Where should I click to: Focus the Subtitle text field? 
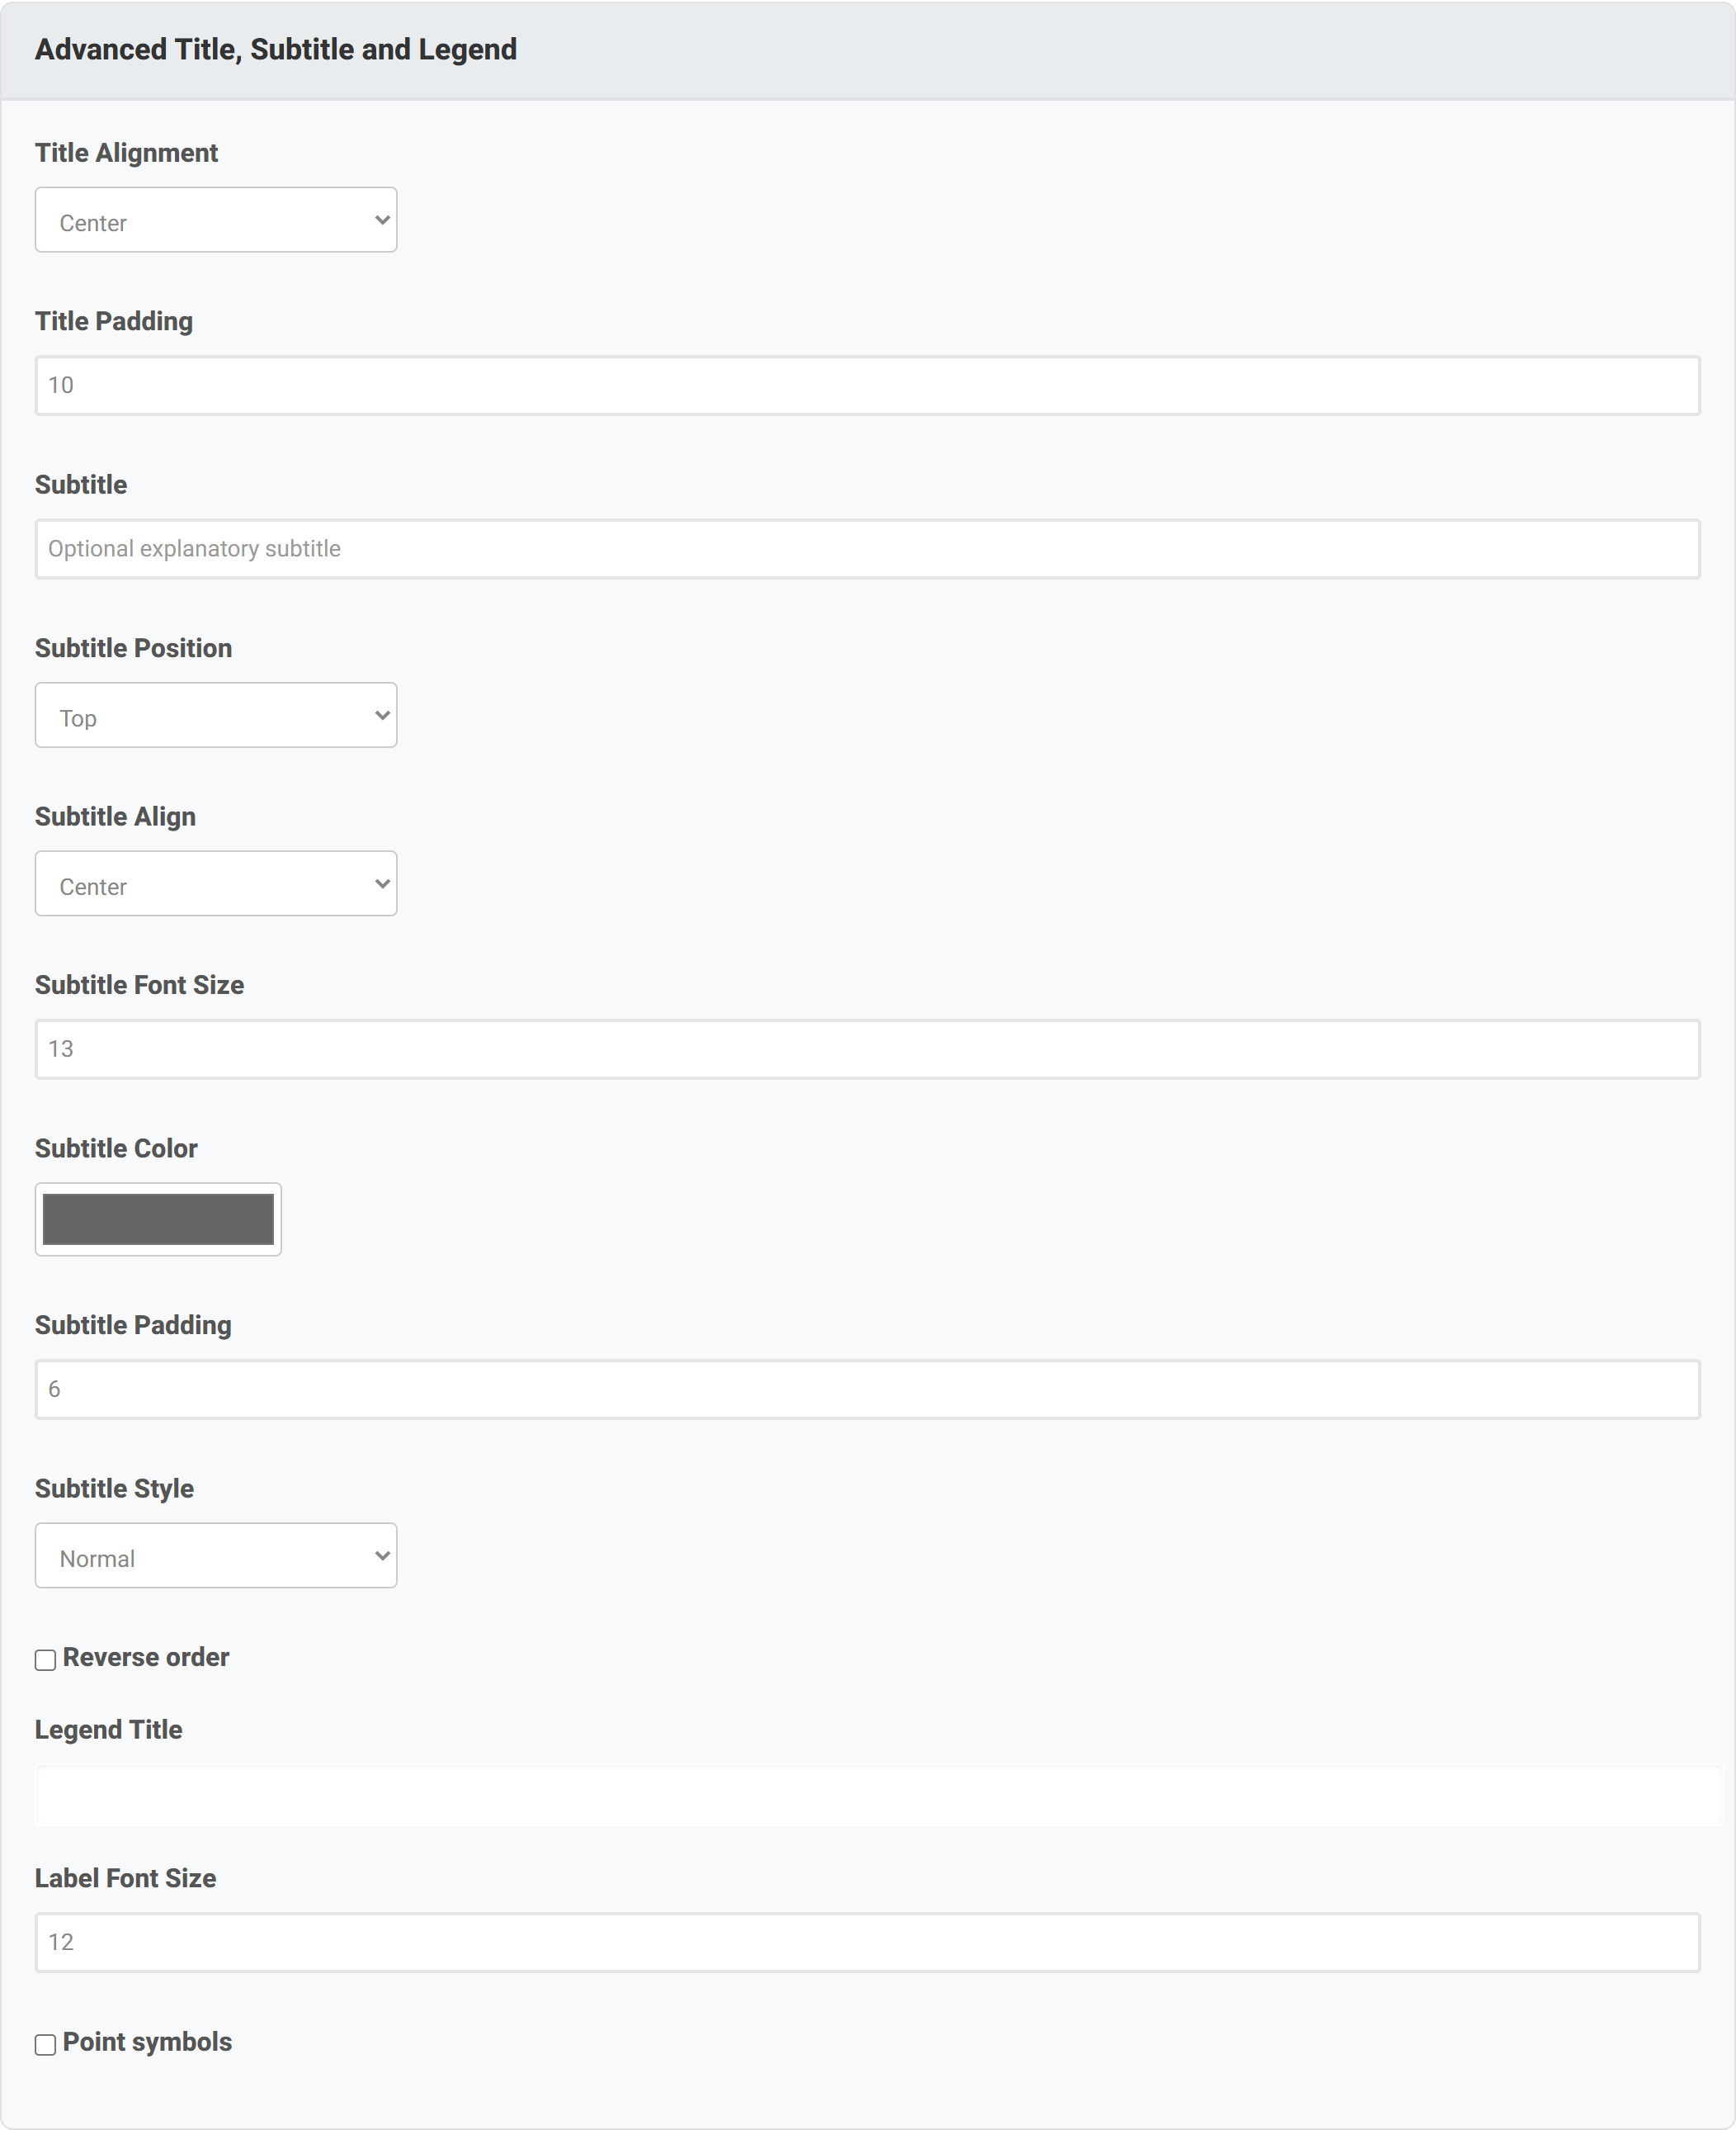(867, 548)
